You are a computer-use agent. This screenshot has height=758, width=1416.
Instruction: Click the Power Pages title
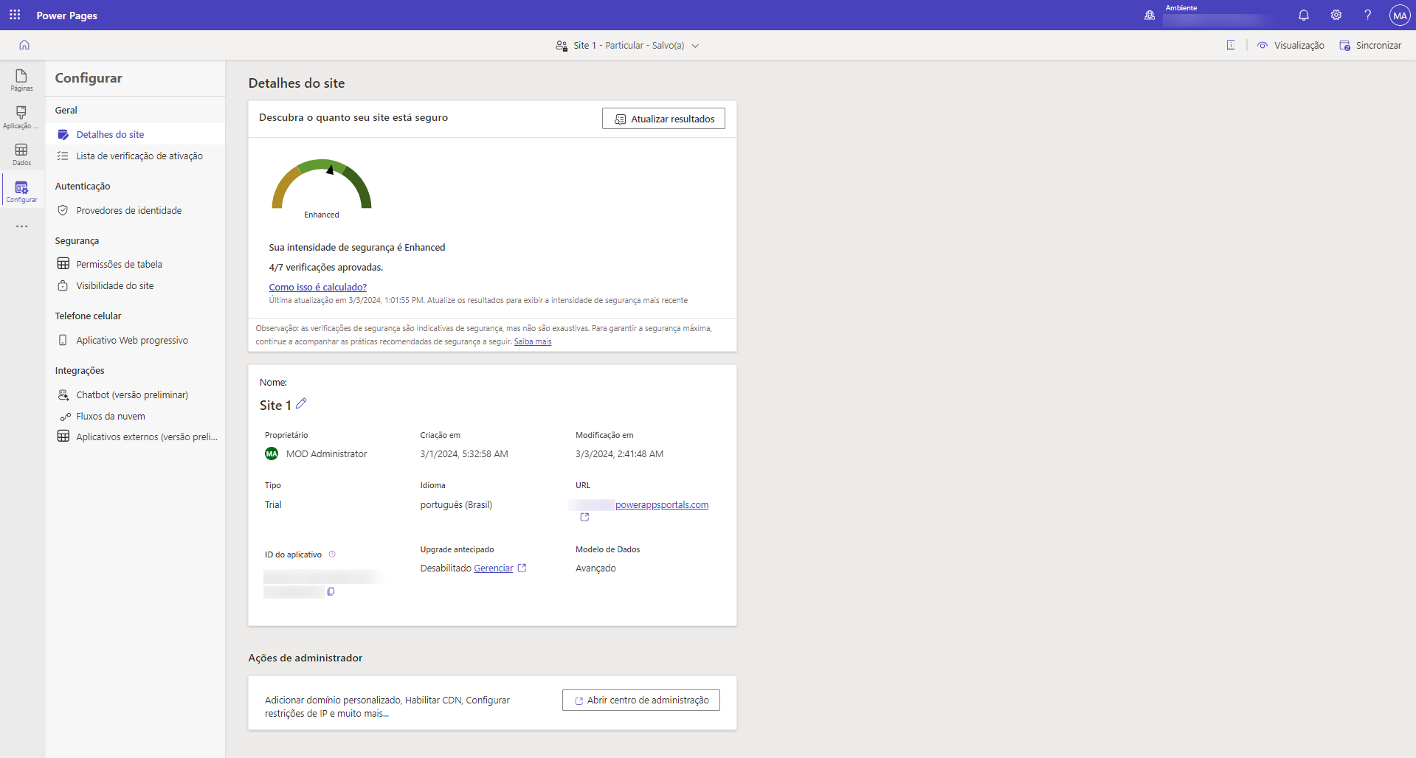pyautogui.click(x=67, y=15)
